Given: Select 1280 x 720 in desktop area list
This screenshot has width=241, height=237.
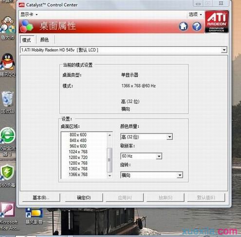Looking at the screenshot, I should (78, 158).
